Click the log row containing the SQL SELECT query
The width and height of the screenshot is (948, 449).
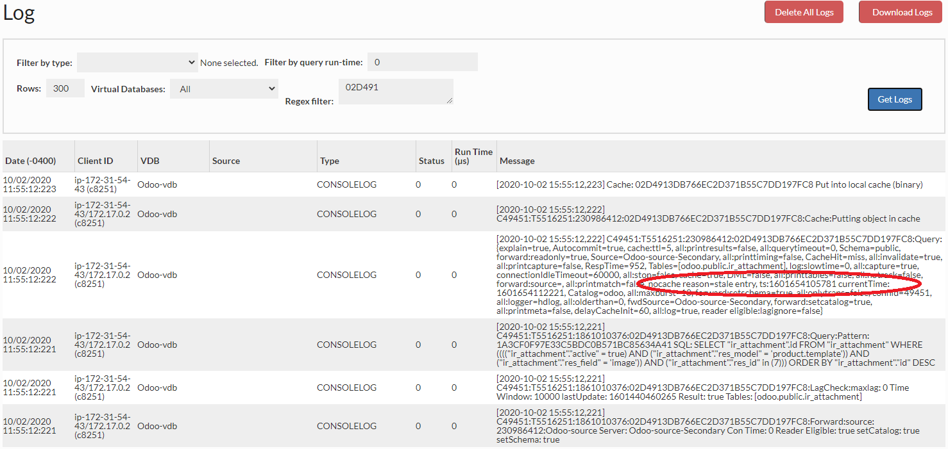pos(709,345)
